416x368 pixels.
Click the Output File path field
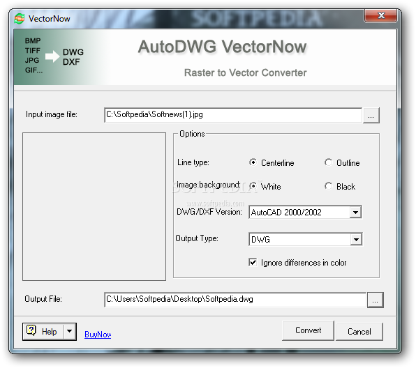pos(235,300)
